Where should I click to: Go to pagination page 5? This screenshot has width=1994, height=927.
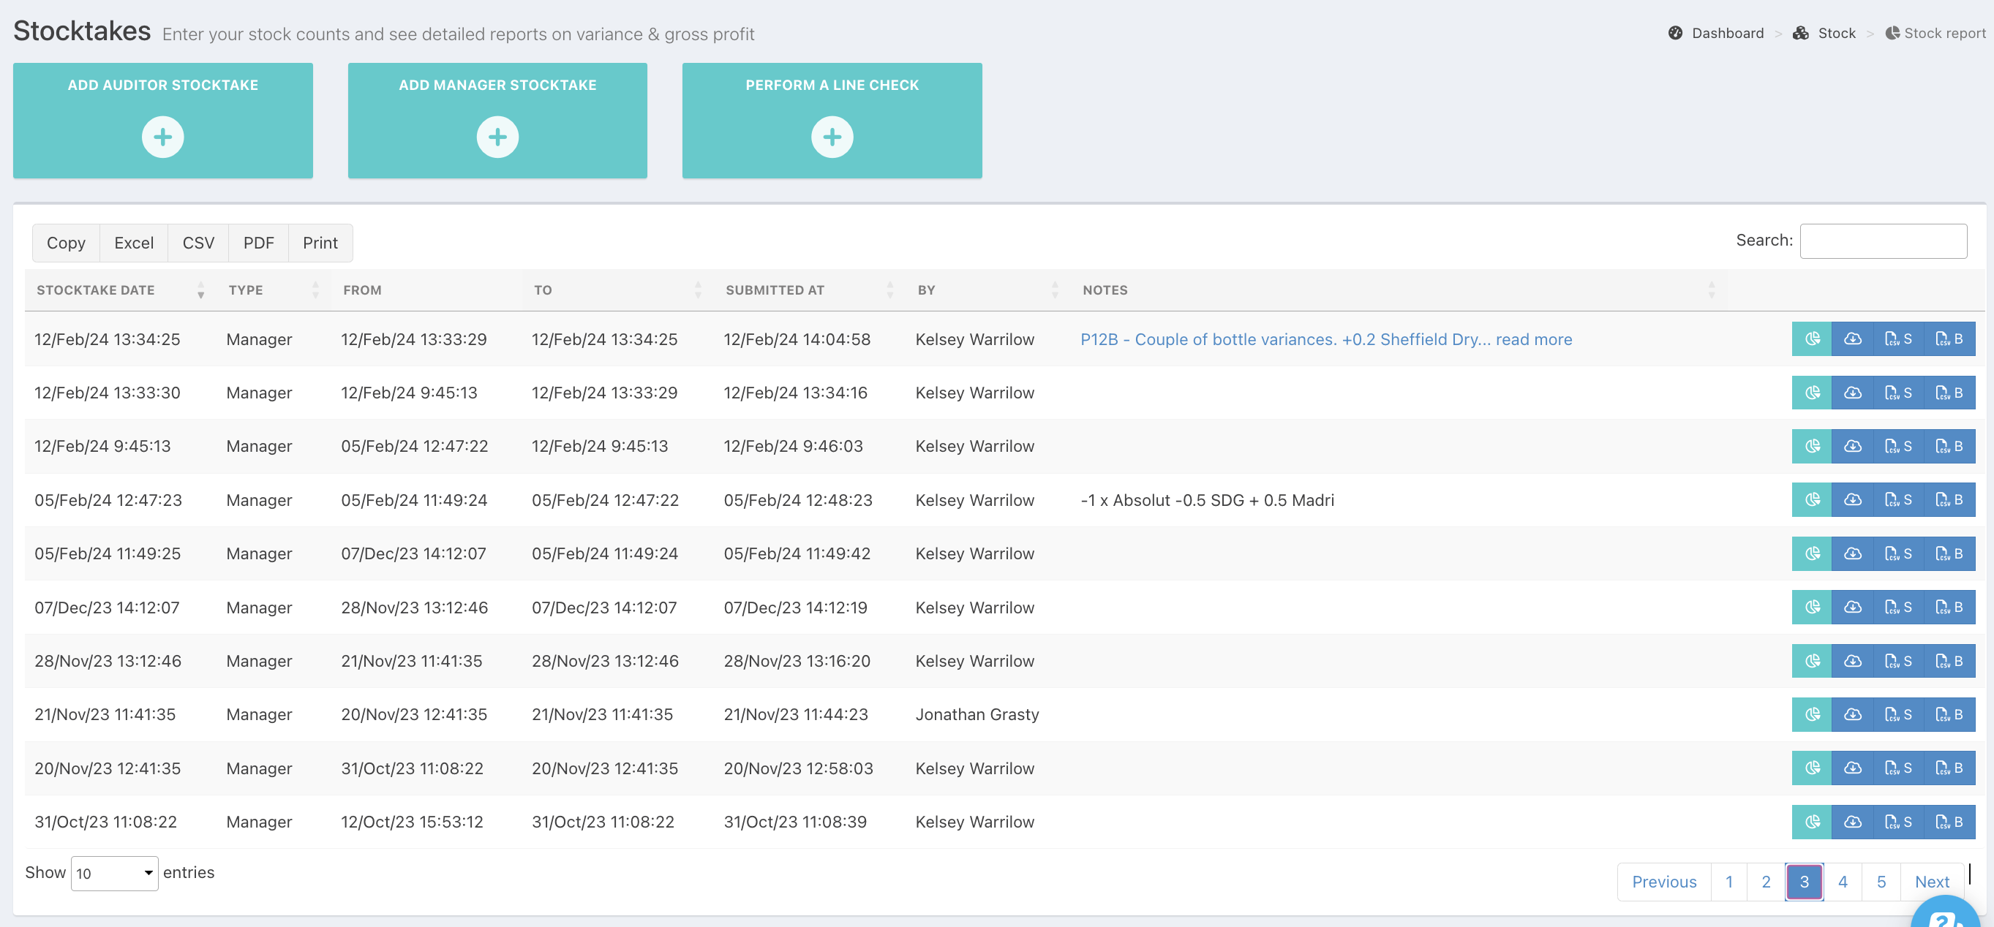1881,882
